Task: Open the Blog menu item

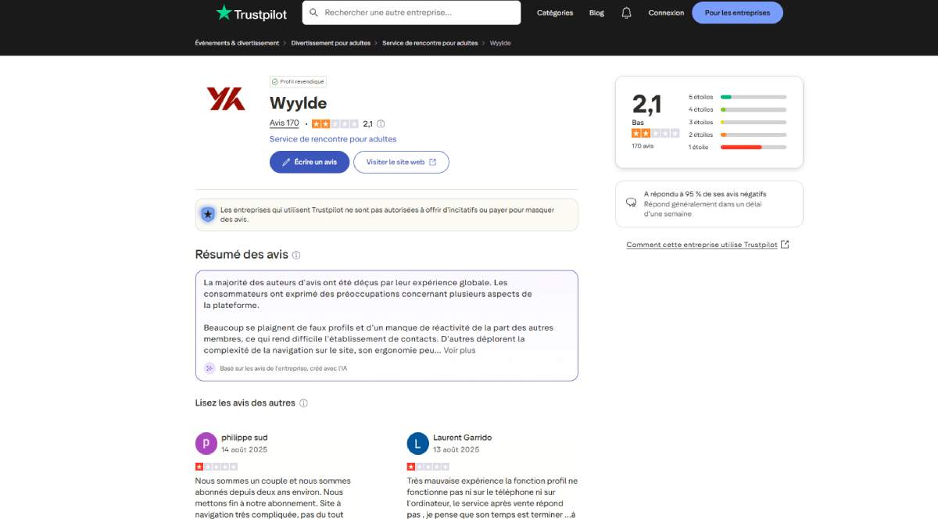Action: click(x=596, y=13)
